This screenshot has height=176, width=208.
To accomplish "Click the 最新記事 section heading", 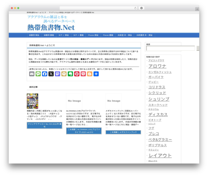I will click(x=33, y=87).
